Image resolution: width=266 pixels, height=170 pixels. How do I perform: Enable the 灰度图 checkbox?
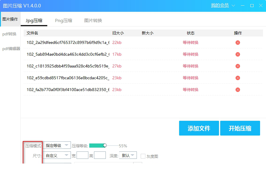(x=143, y=156)
